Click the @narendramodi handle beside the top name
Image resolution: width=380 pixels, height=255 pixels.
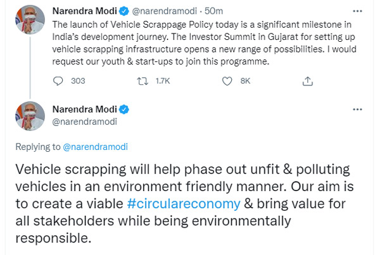(x=163, y=11)
